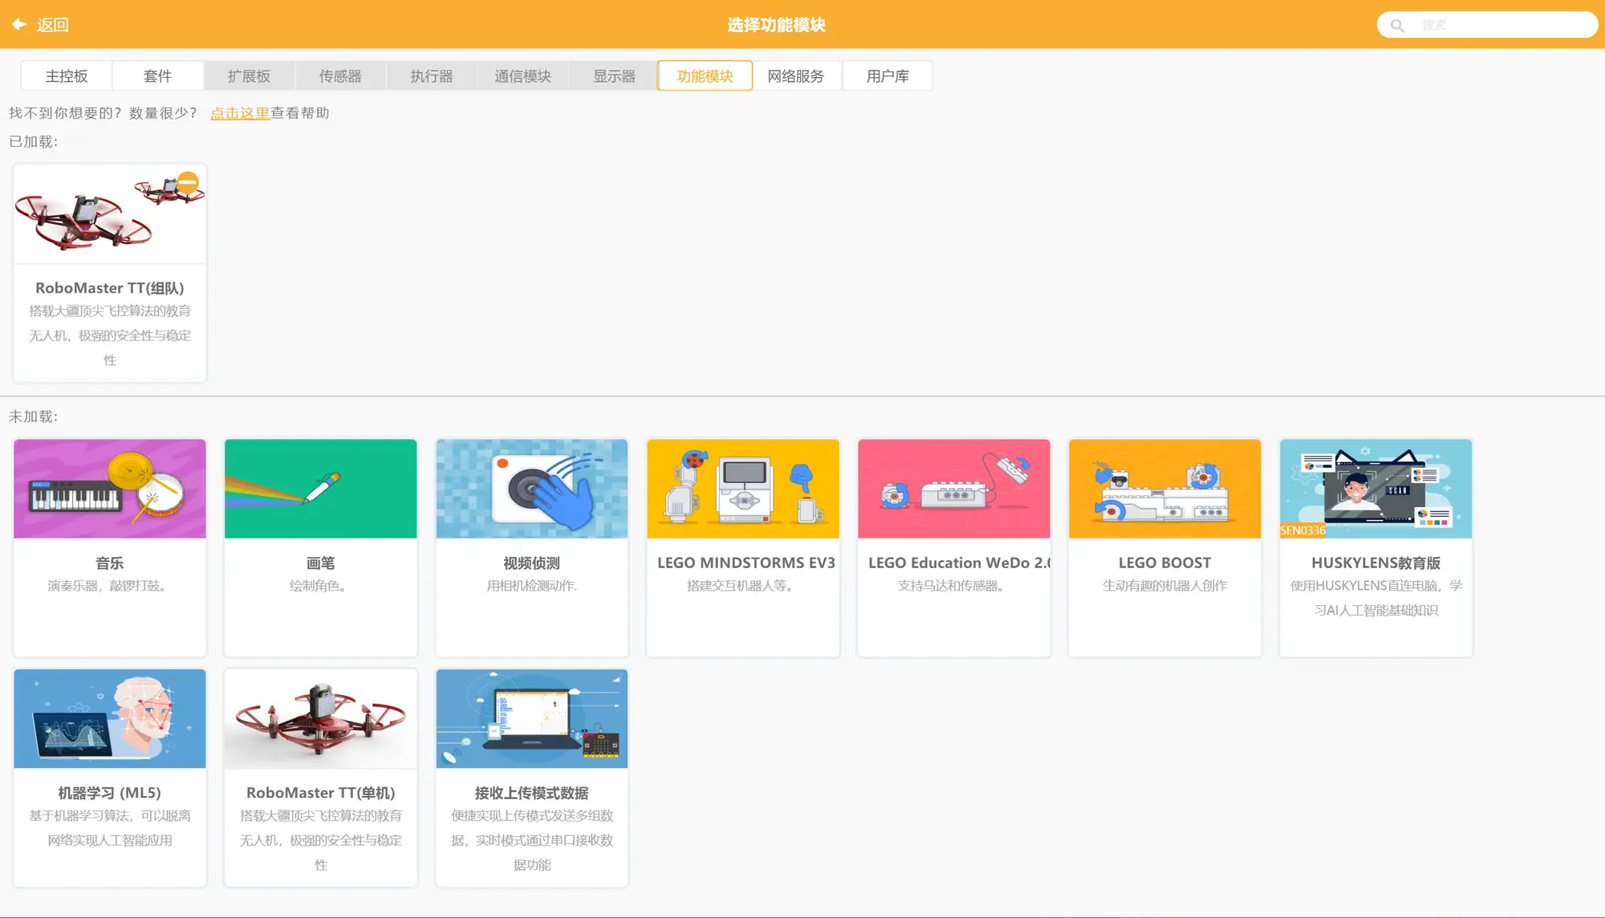Add the 接收上传模式数据 module
1605x918 pixels.
coord(532,778)
